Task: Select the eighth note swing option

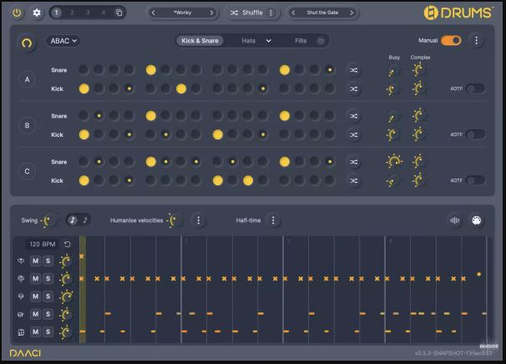Action: [73, 220]
